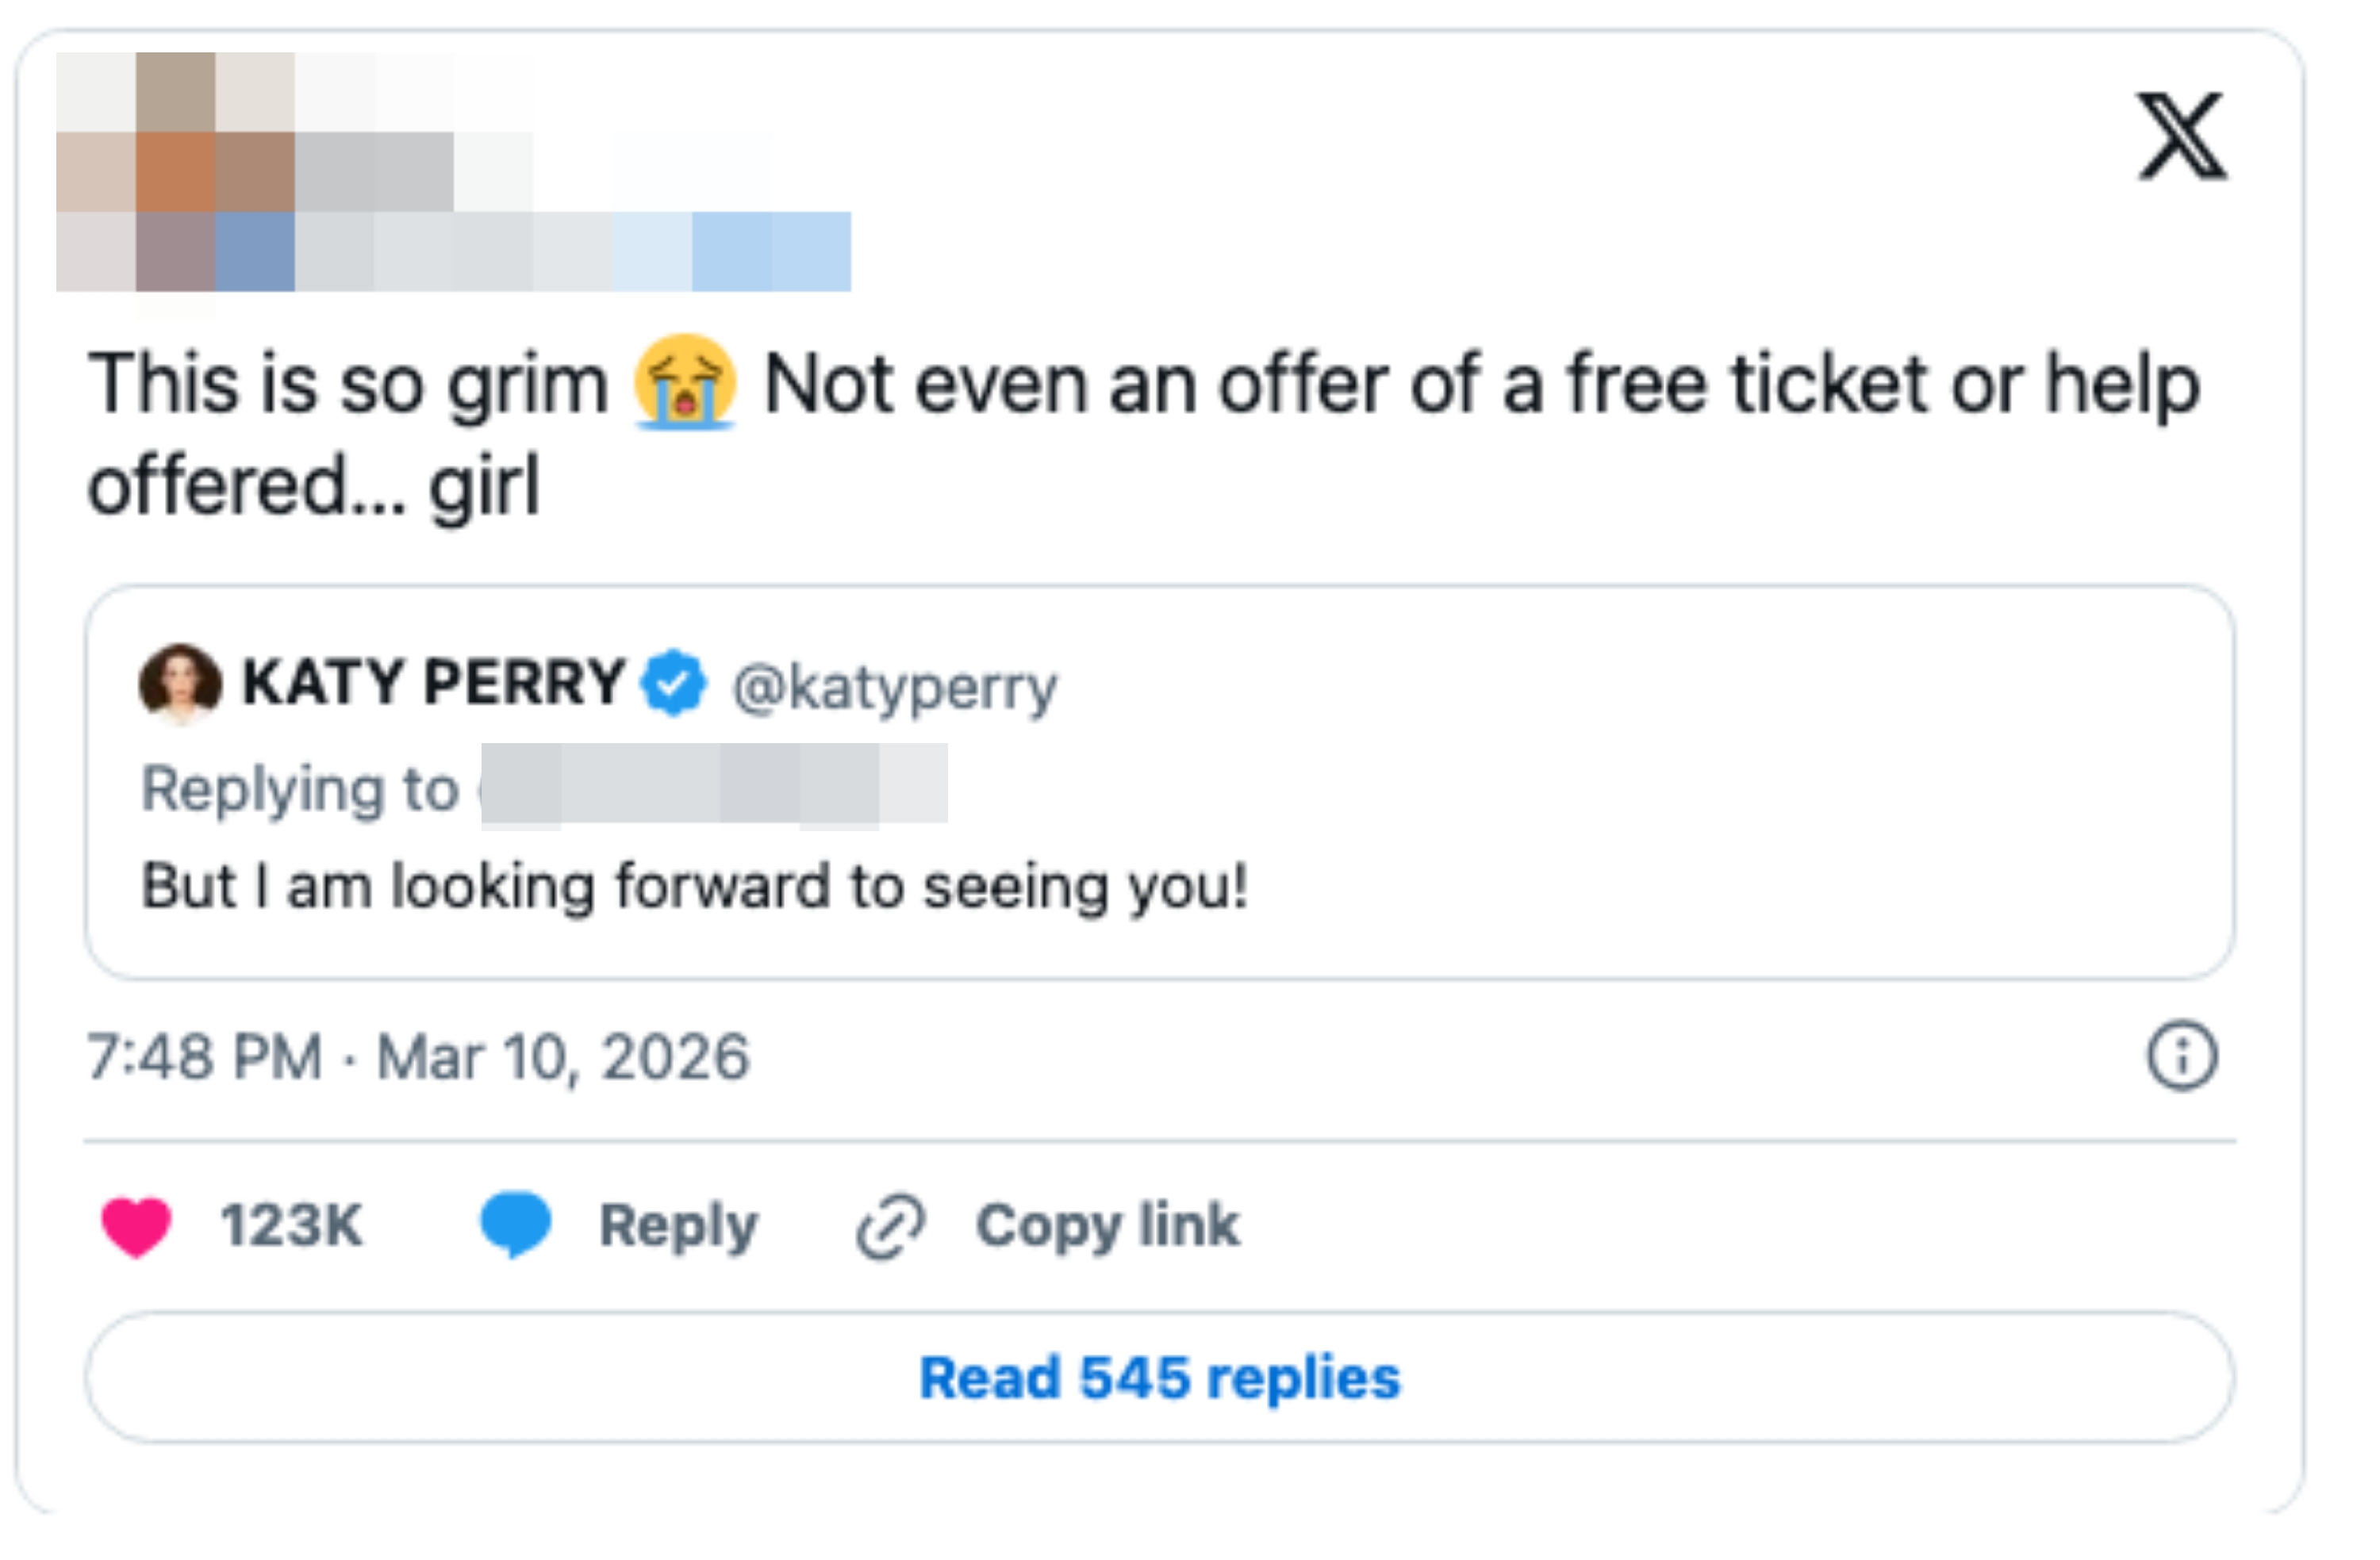Click the crying emoji in the tweet
The image size is (2380, 1560).
tap(685, 382)
